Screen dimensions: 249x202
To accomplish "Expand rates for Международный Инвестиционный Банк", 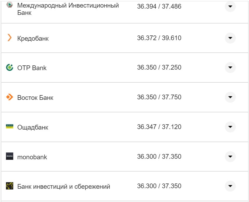I will [x=230, y=7].
